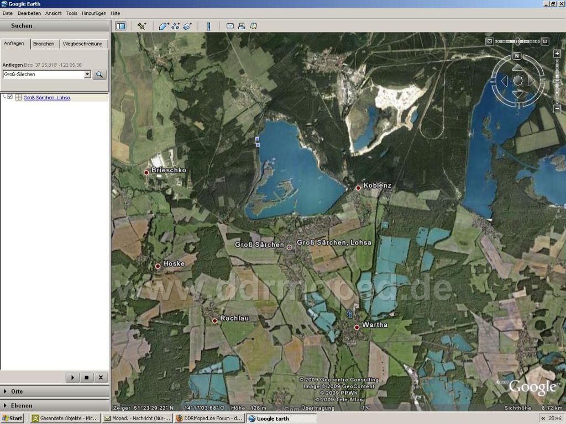Click the compass N button
Screen dimensions: 566x424
click(x=517, y=56)
